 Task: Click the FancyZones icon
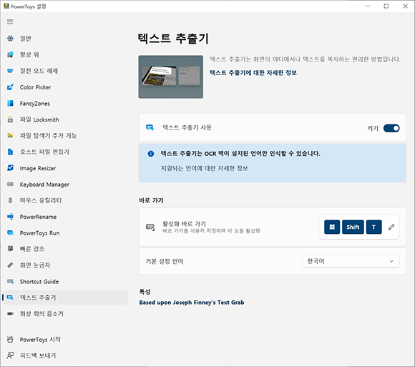pyautogui.click(x=10, y=103)
